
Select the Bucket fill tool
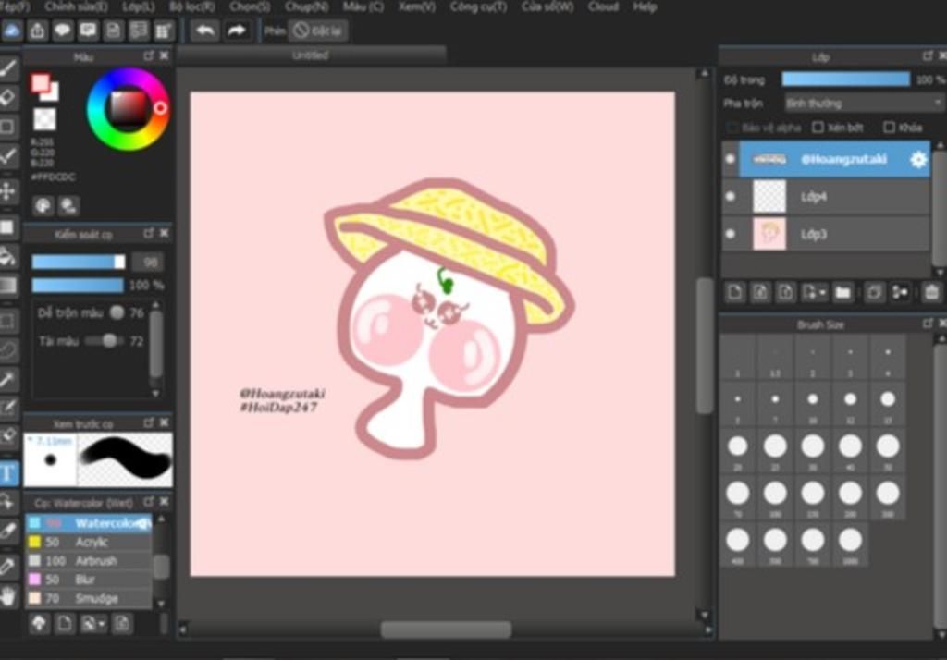pyautogui.click(x=8, y=256)
